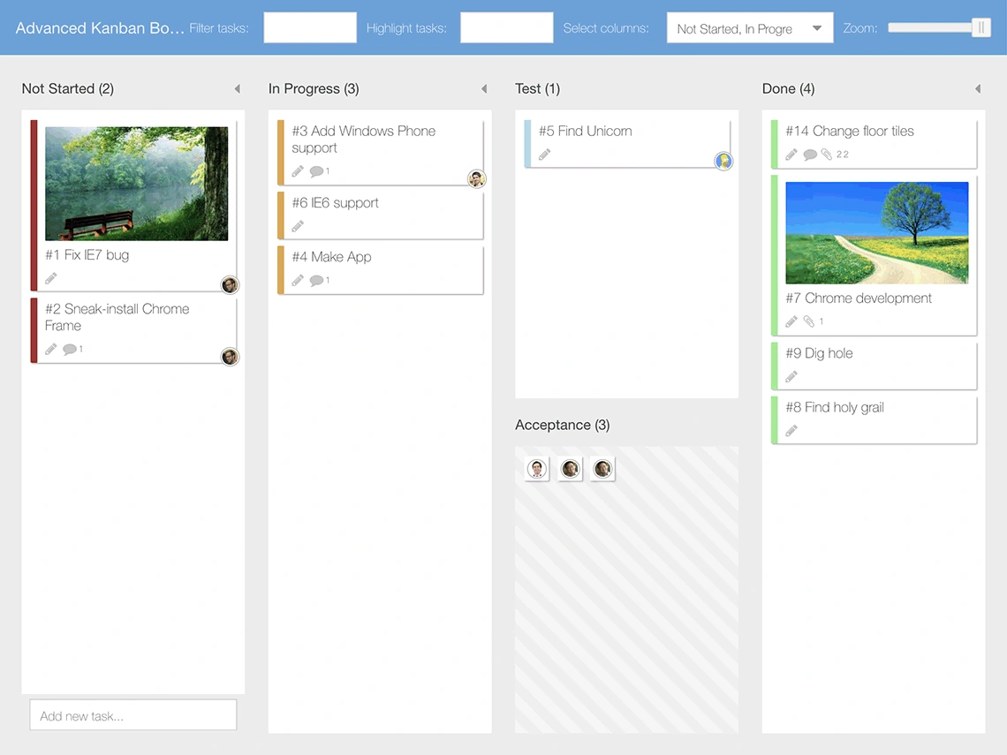Screen dimensions: 1007x755
Task: Click the Zoom slider handle
Action: tap(980, 27)
